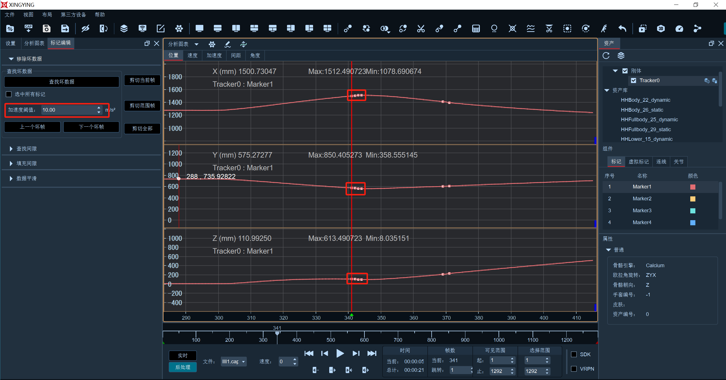Viewport: 726px width, 380px height.
Task: Open the 3D view toolbar icon
Action: click(x=661, y=29)
